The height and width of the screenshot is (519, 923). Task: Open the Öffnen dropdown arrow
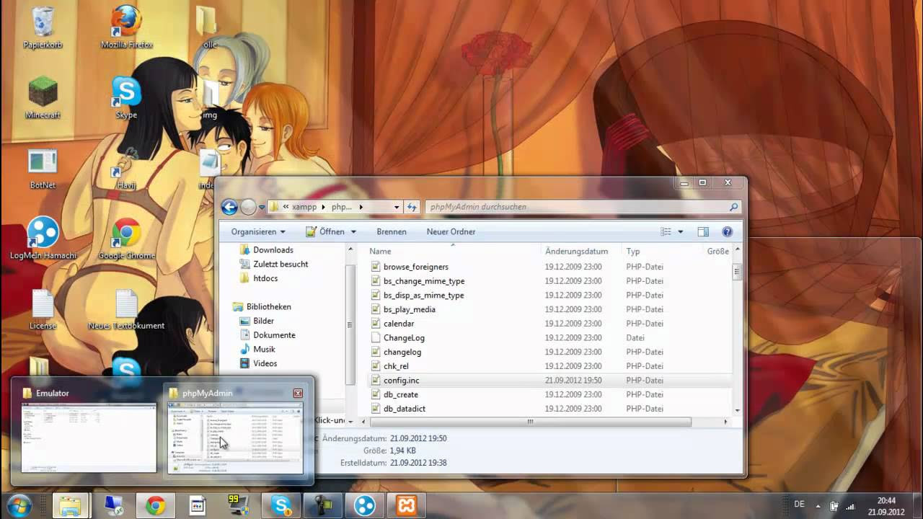353,231
